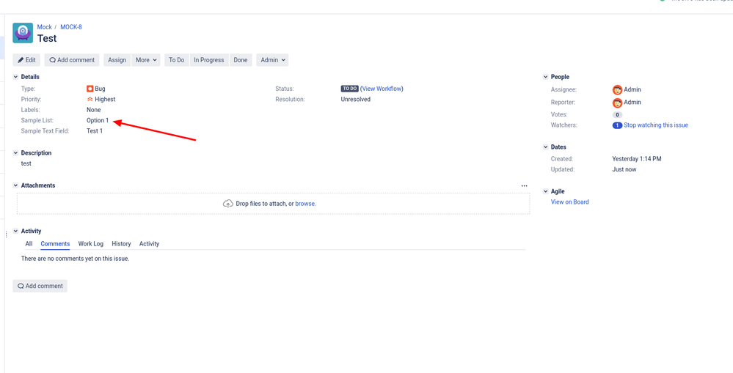This screenshot has width=733, height=373.
Task: Open the View Workflow link
Action: 382,89
